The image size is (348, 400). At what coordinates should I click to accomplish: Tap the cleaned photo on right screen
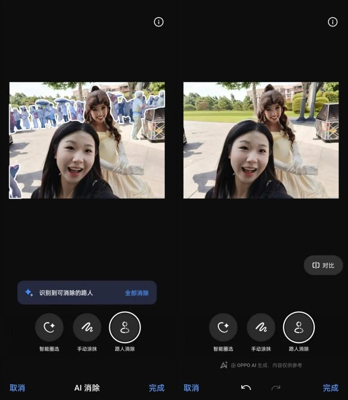coord(261,140)
